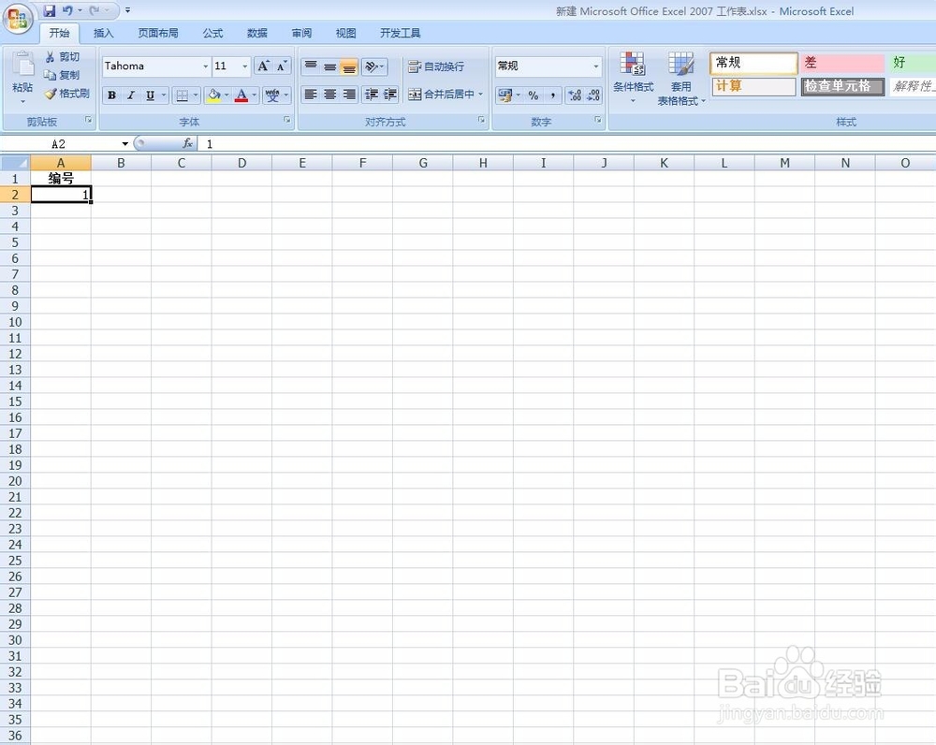Align text right
Viewport: 936px width, 745px height.
pyautogui.click(x=348, y=95)
